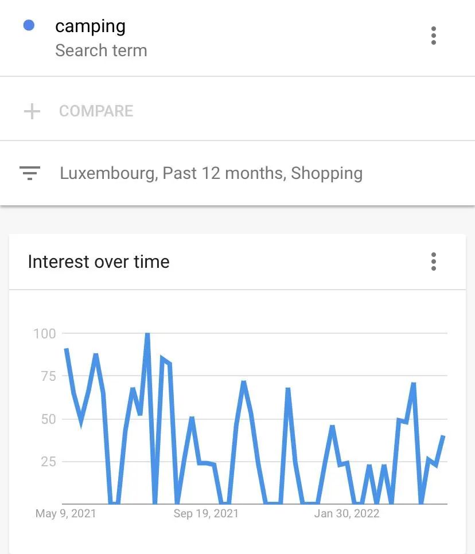Tap the filter lines icon
475x554 pixels.
30,173
